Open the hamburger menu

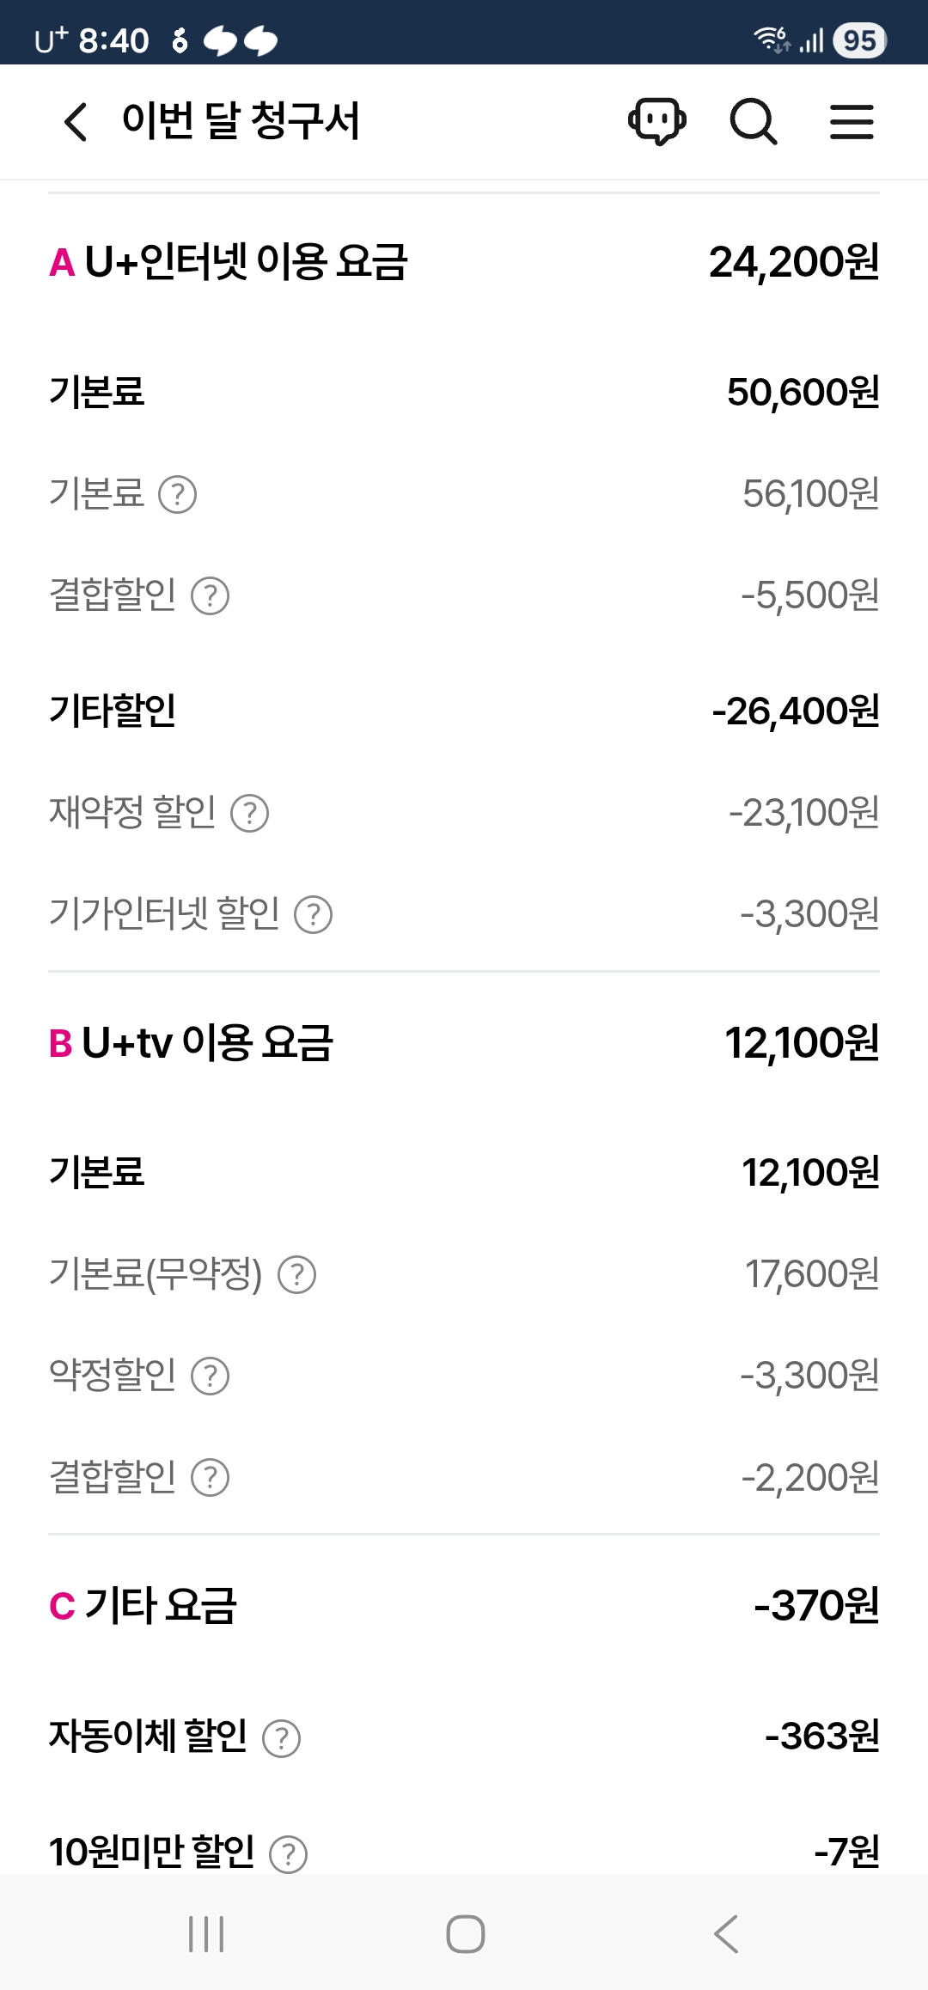(852, 121)
